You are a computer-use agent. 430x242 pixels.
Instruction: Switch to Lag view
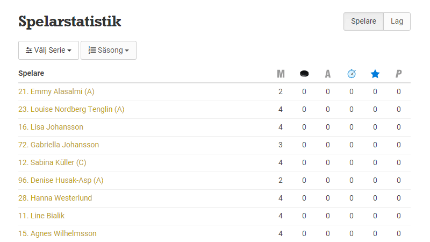tap(397, 22)
